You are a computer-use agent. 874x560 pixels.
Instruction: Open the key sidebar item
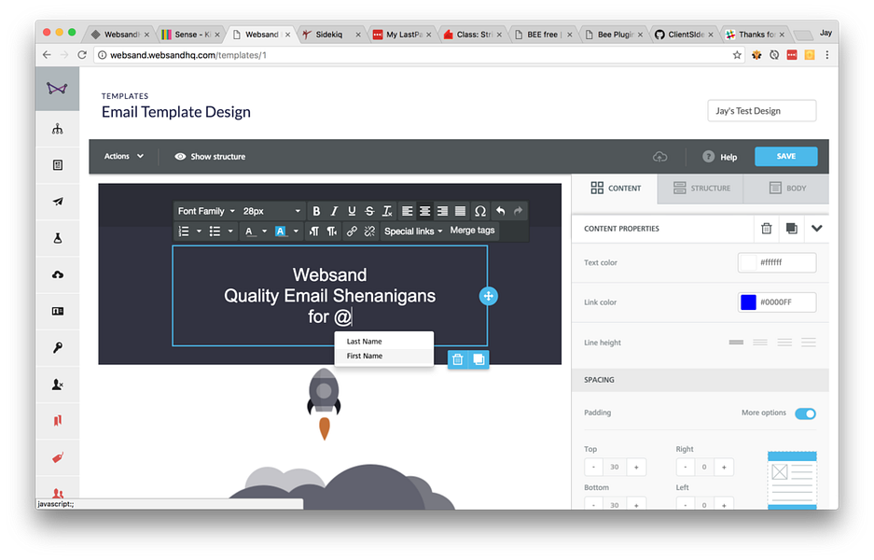tap(58, 347)
